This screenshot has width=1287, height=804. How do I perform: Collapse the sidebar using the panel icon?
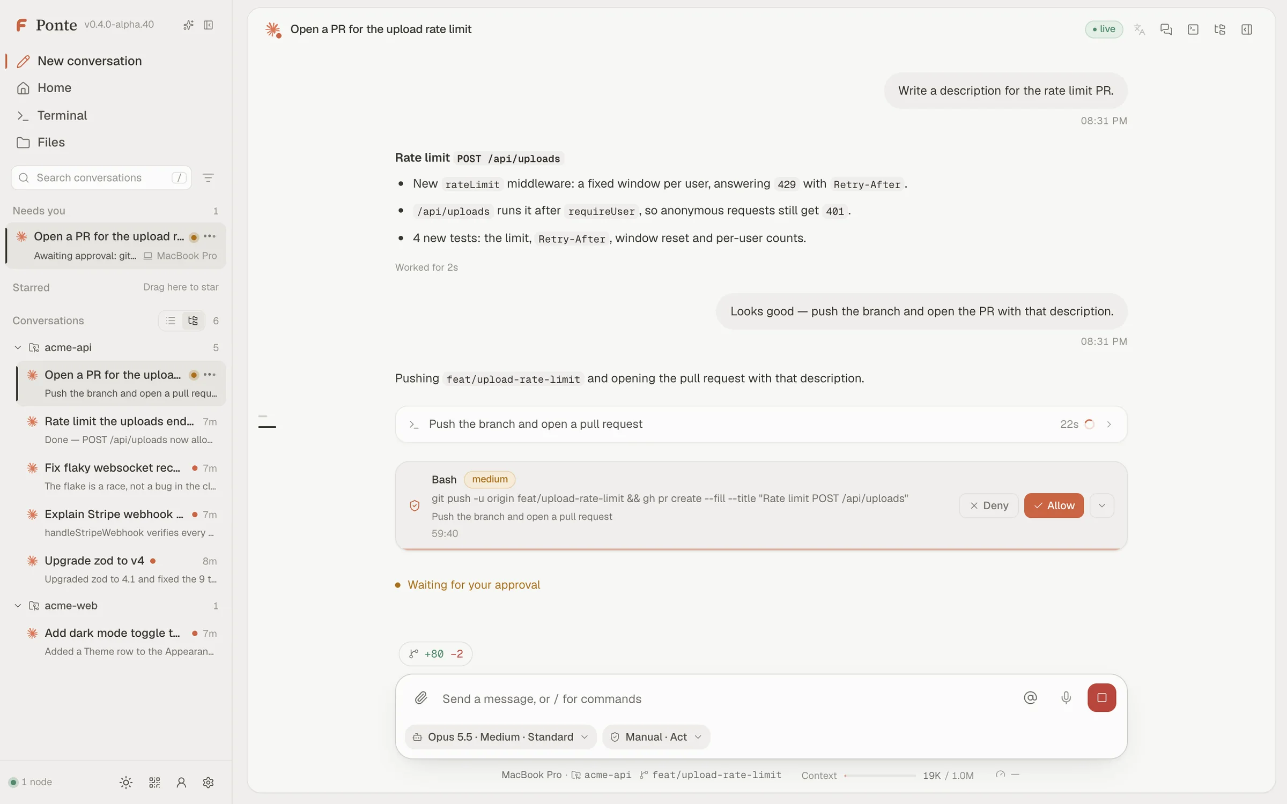tap(209, 25)
